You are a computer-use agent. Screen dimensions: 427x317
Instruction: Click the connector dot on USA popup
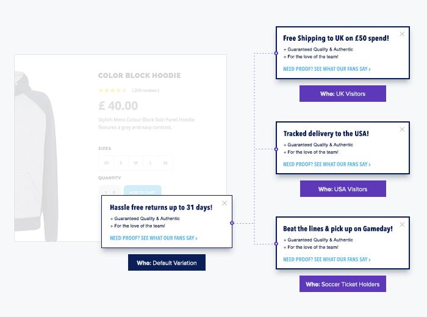[276, 149]
